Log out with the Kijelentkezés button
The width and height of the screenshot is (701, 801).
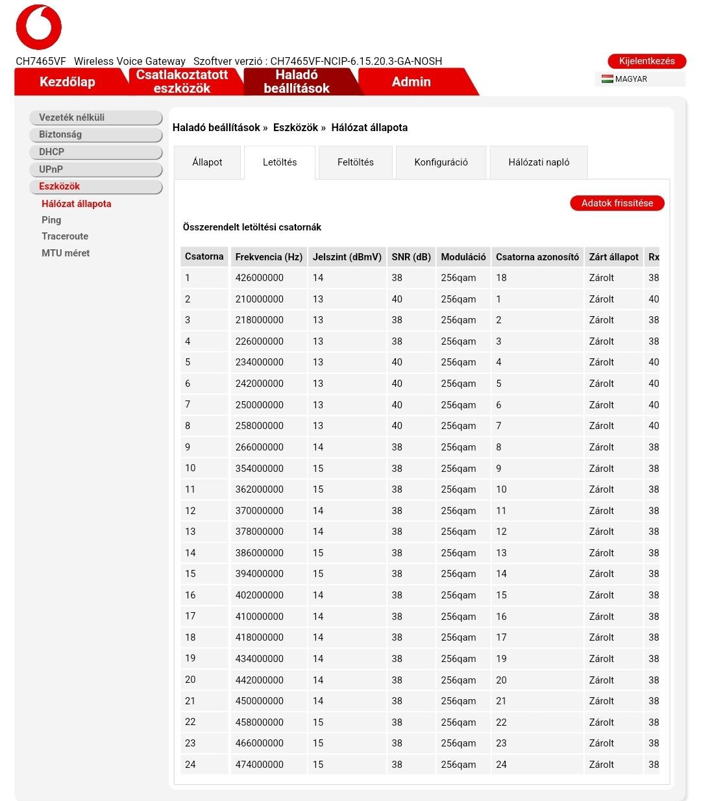pyautogui.click(x=646, y=61)
